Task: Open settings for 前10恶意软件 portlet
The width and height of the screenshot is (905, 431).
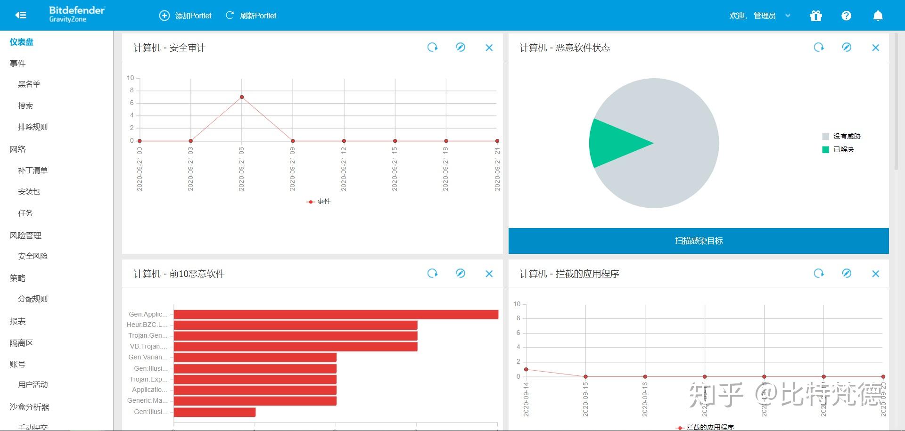Action: (461, 274)
